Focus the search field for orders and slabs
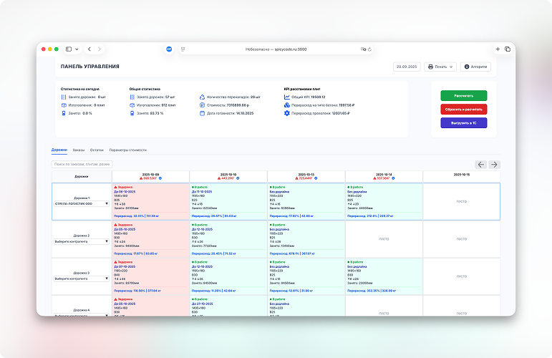This screenshot has width=552, height=358. pos(82,164)
